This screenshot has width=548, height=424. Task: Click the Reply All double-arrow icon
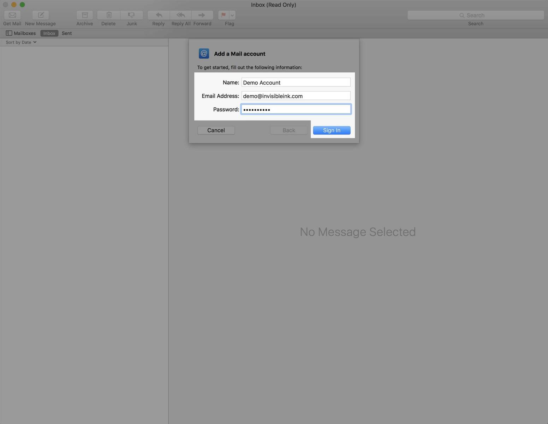(181, 15)
